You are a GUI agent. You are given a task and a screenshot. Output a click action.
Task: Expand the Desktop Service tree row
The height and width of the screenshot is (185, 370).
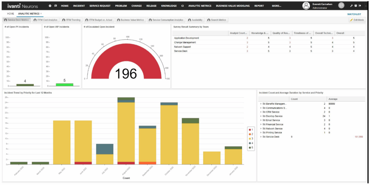261,116
